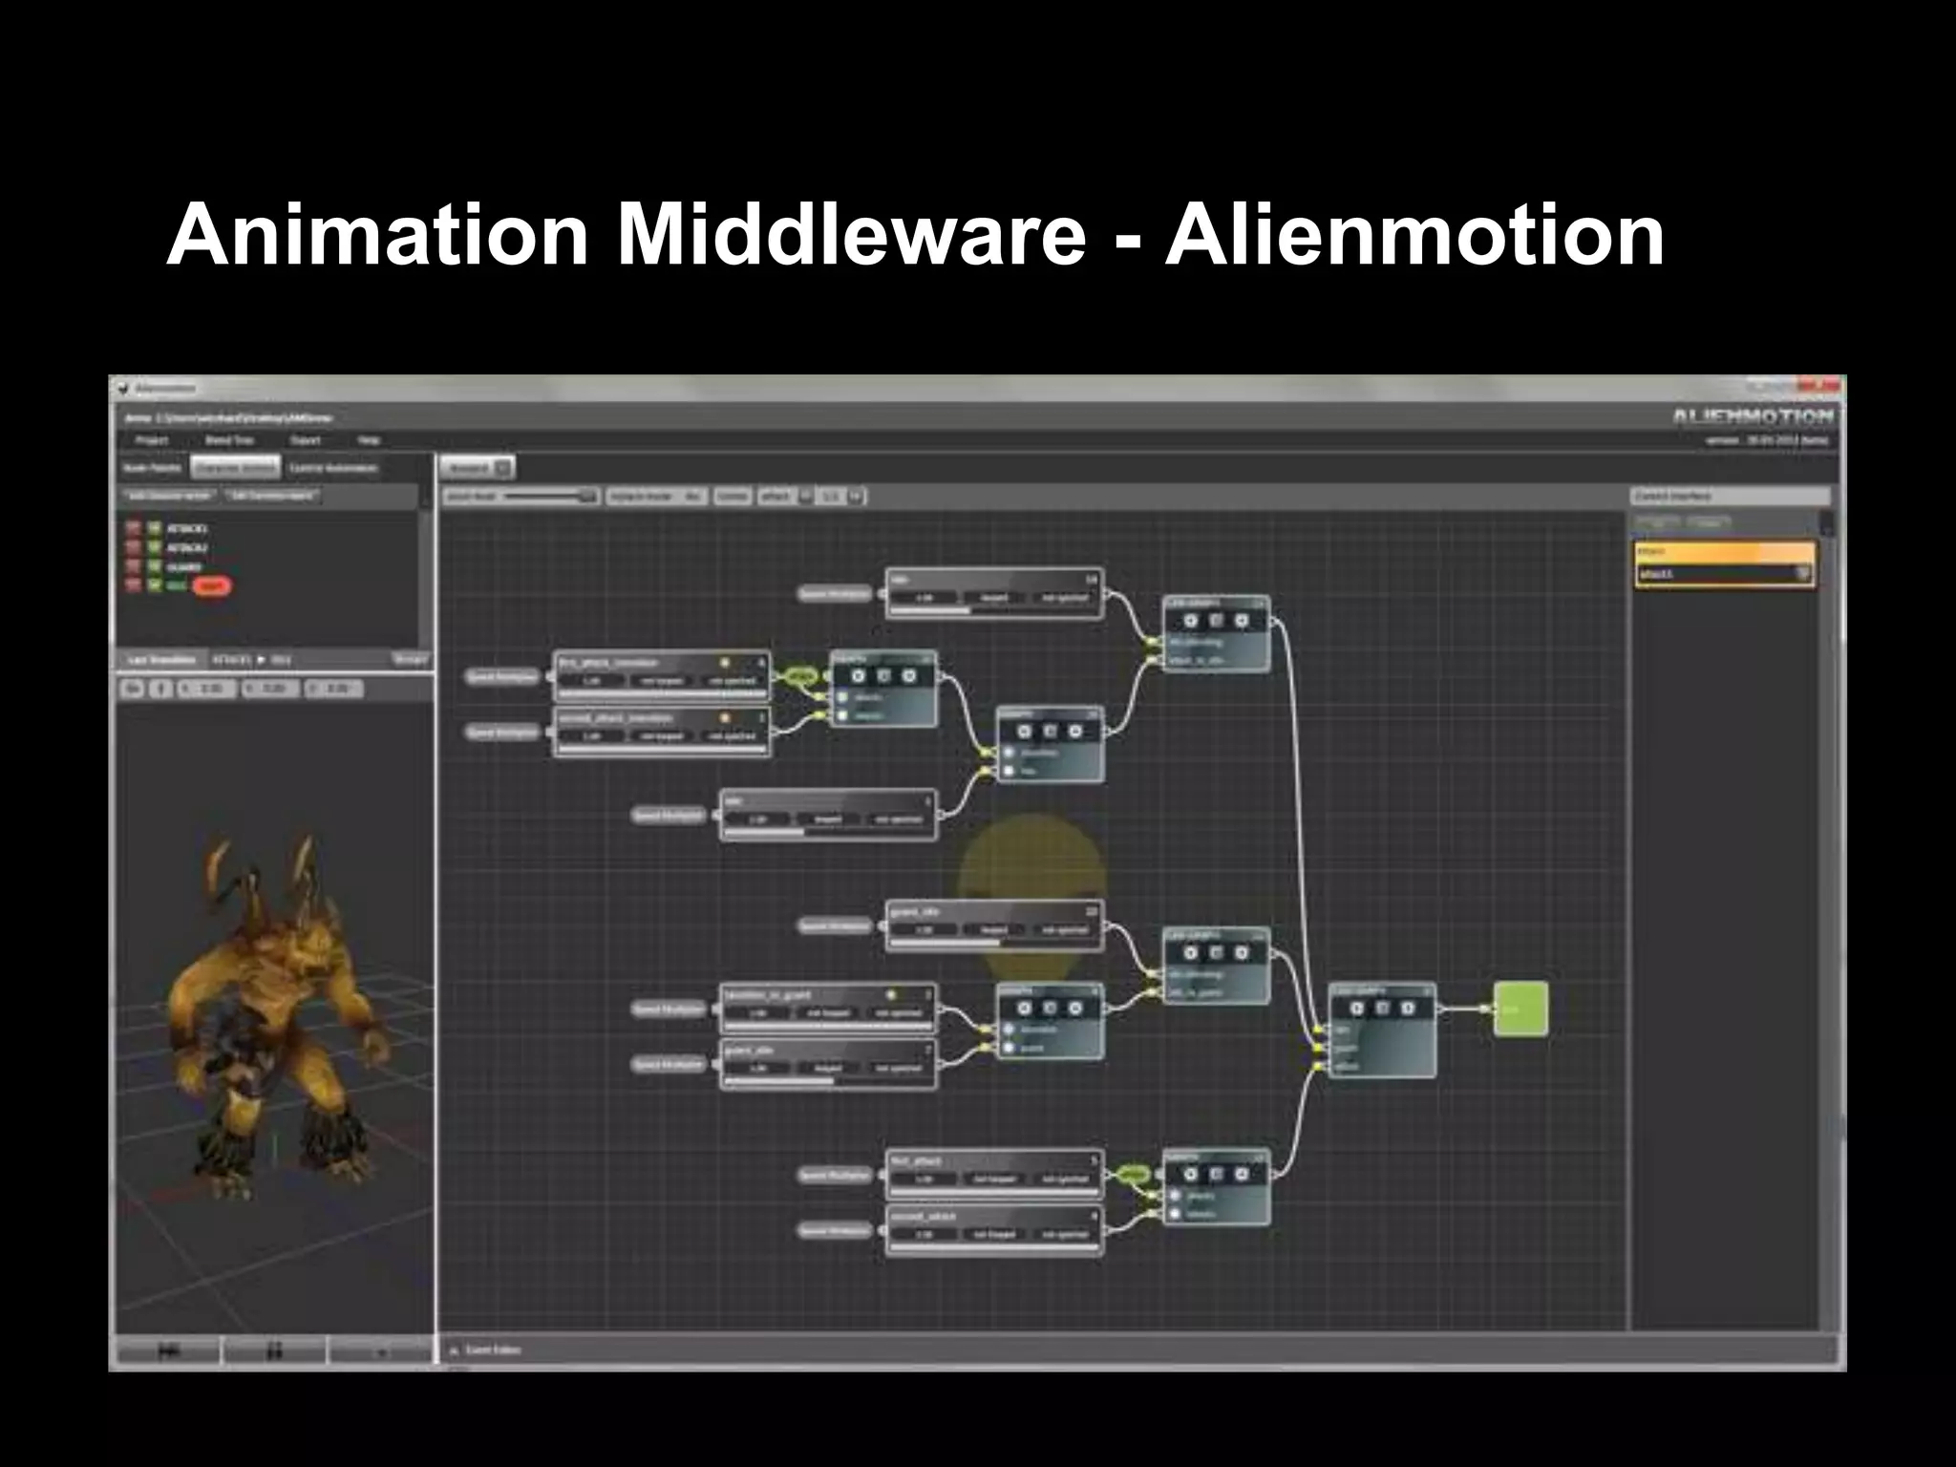Switch to the Node Palette tab
Viewport: 1956px width, 1467px height.
coord(153,468)
